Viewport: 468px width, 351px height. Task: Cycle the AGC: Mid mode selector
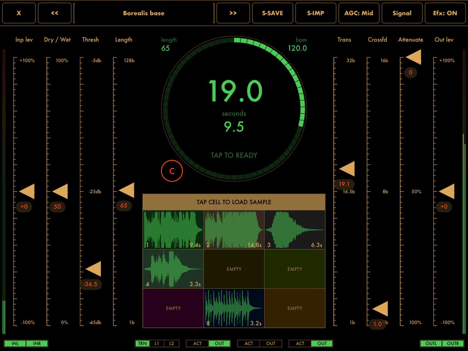click(359, 13)
